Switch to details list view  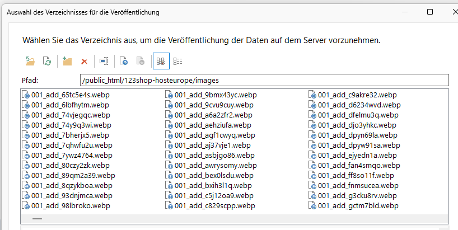coord(177,61)
